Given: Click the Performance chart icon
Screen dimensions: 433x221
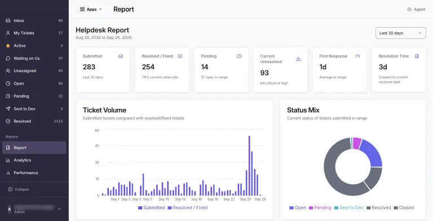Looking at the screenshot, I should point(8,173).
